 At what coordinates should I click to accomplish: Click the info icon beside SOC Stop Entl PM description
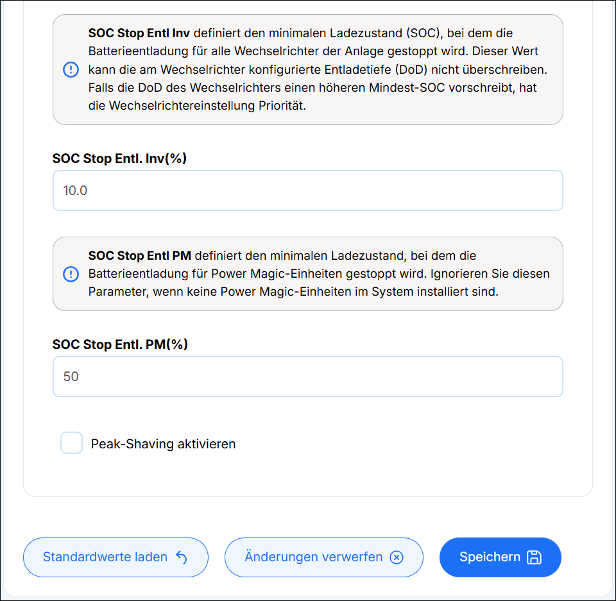(x=71, y=274)
